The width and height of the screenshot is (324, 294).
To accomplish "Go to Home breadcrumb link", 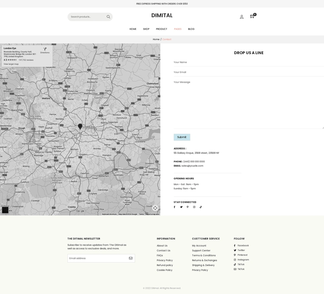I will (156, 39).
